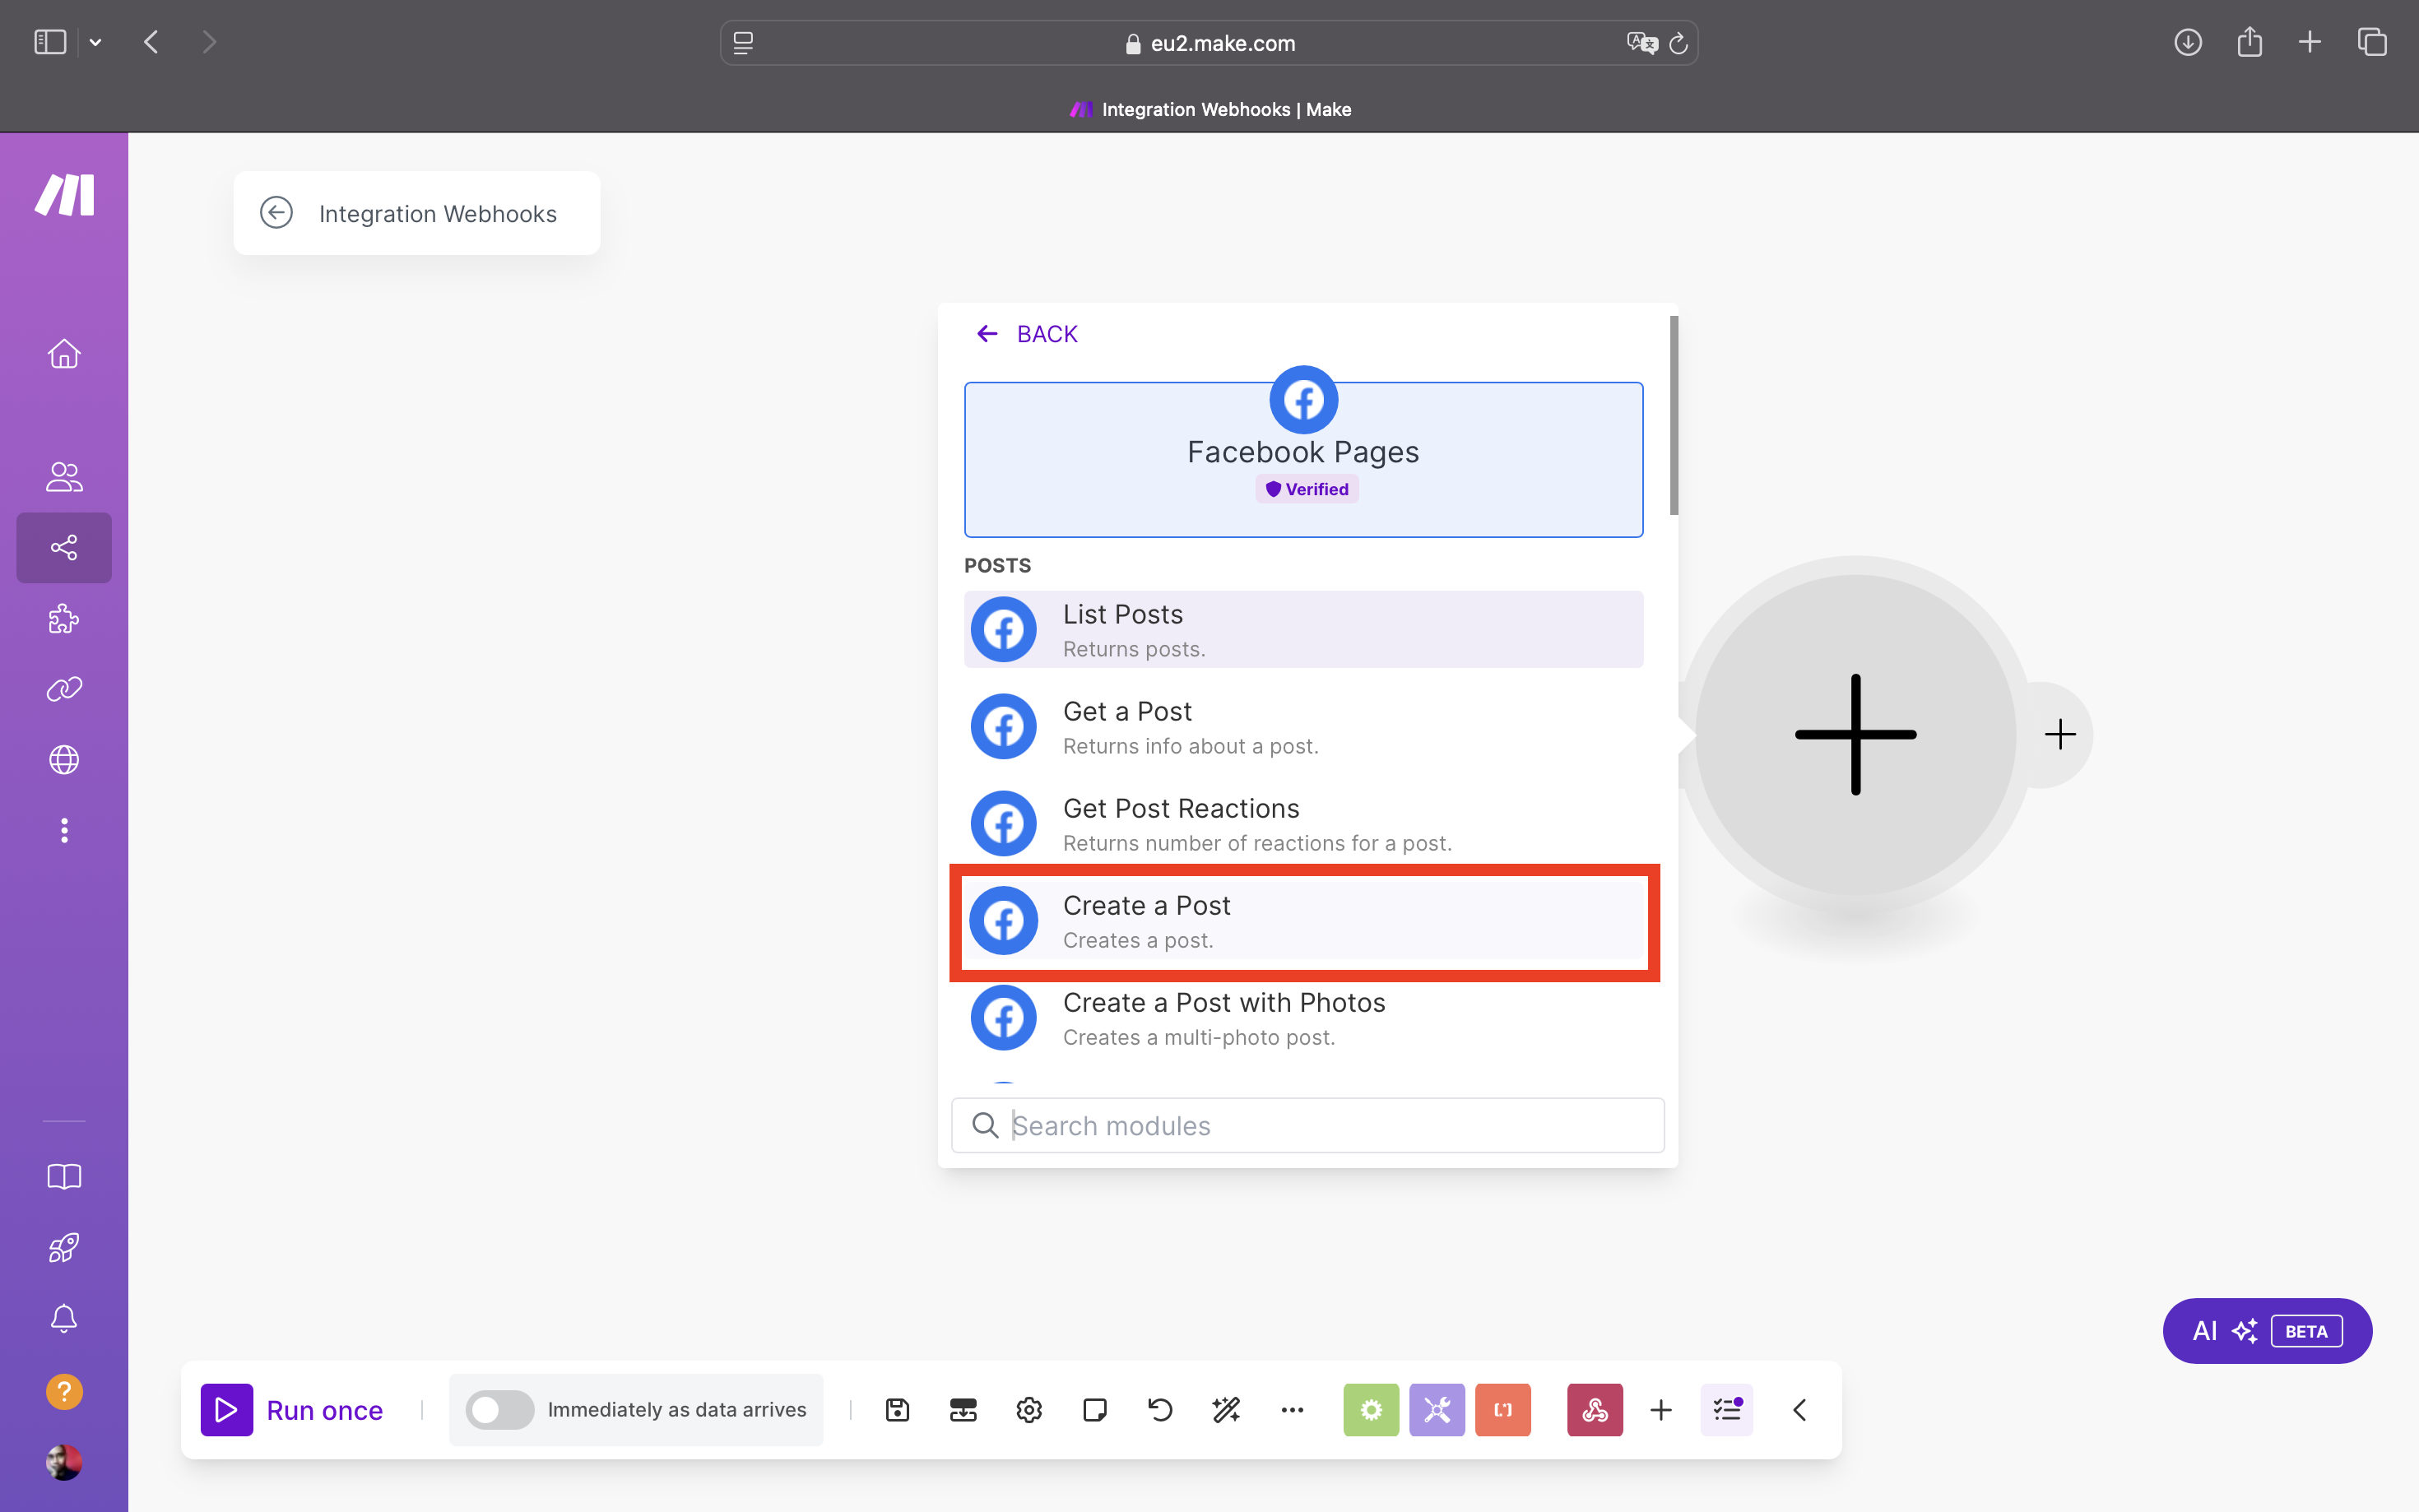Go to the Home sidebar icon
Screen dimensions: 2419x1512
click(x=64, y=354)
